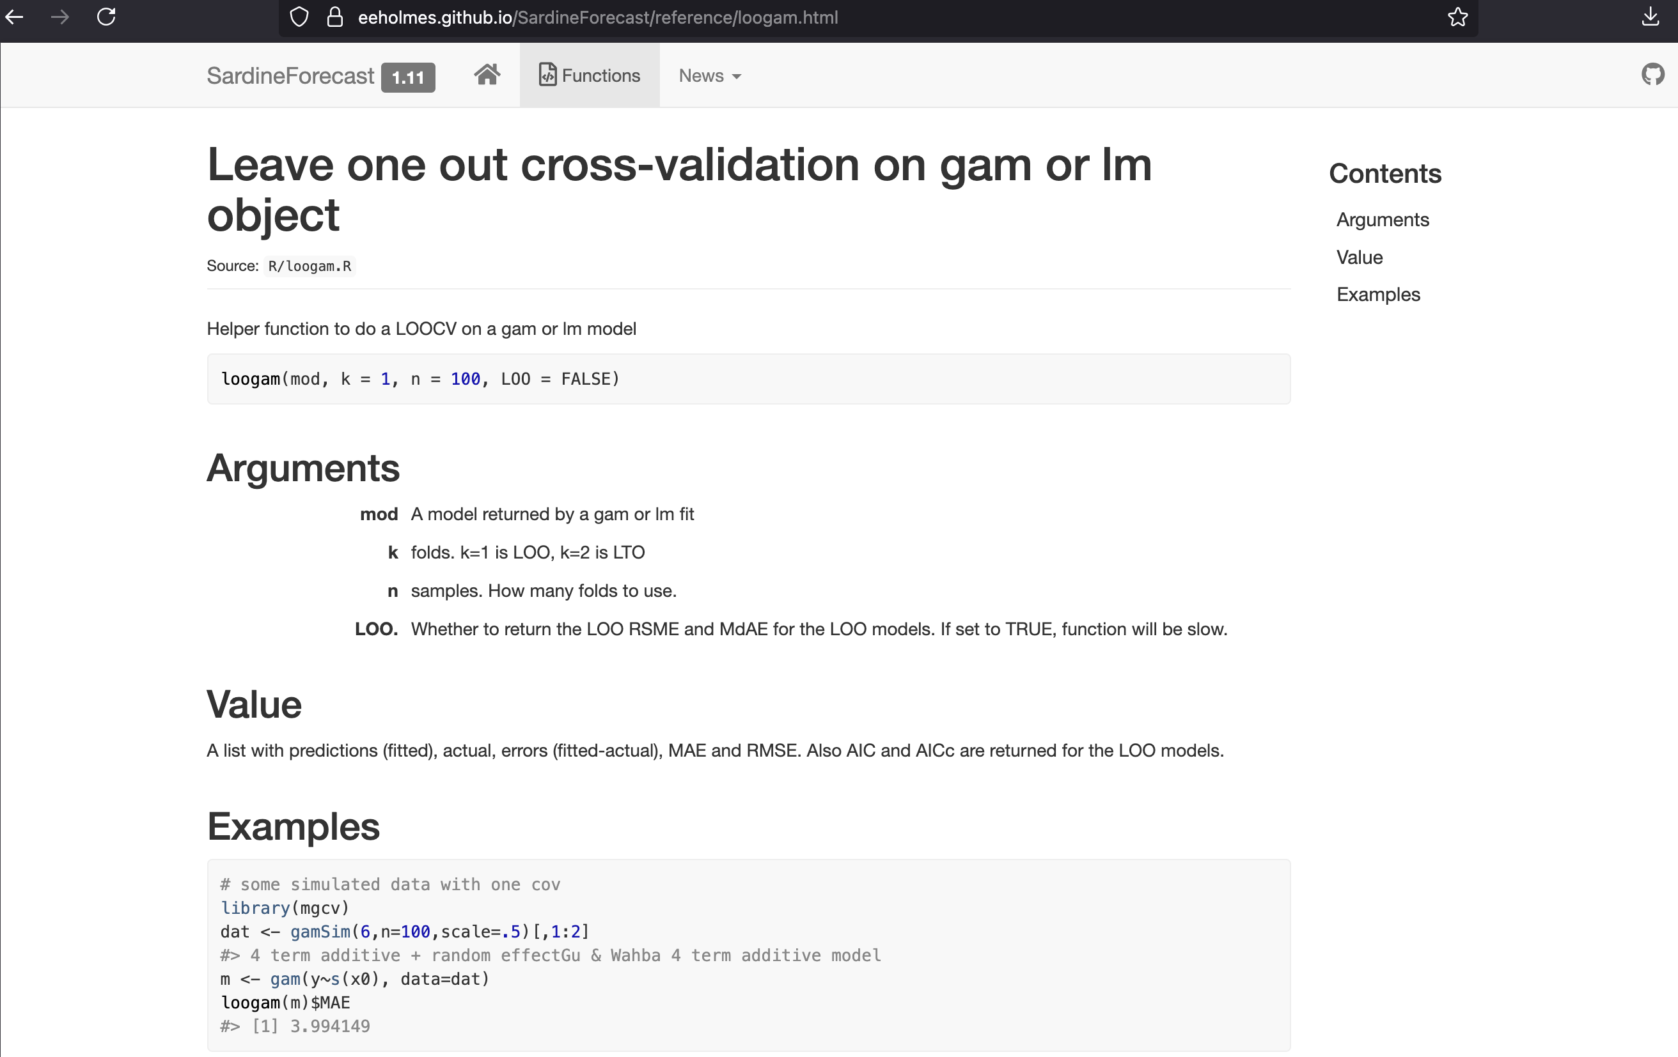Jump to Examples in Contents sidebar
This screenshot has width=1678, height=1057.
click(1377, 295)
